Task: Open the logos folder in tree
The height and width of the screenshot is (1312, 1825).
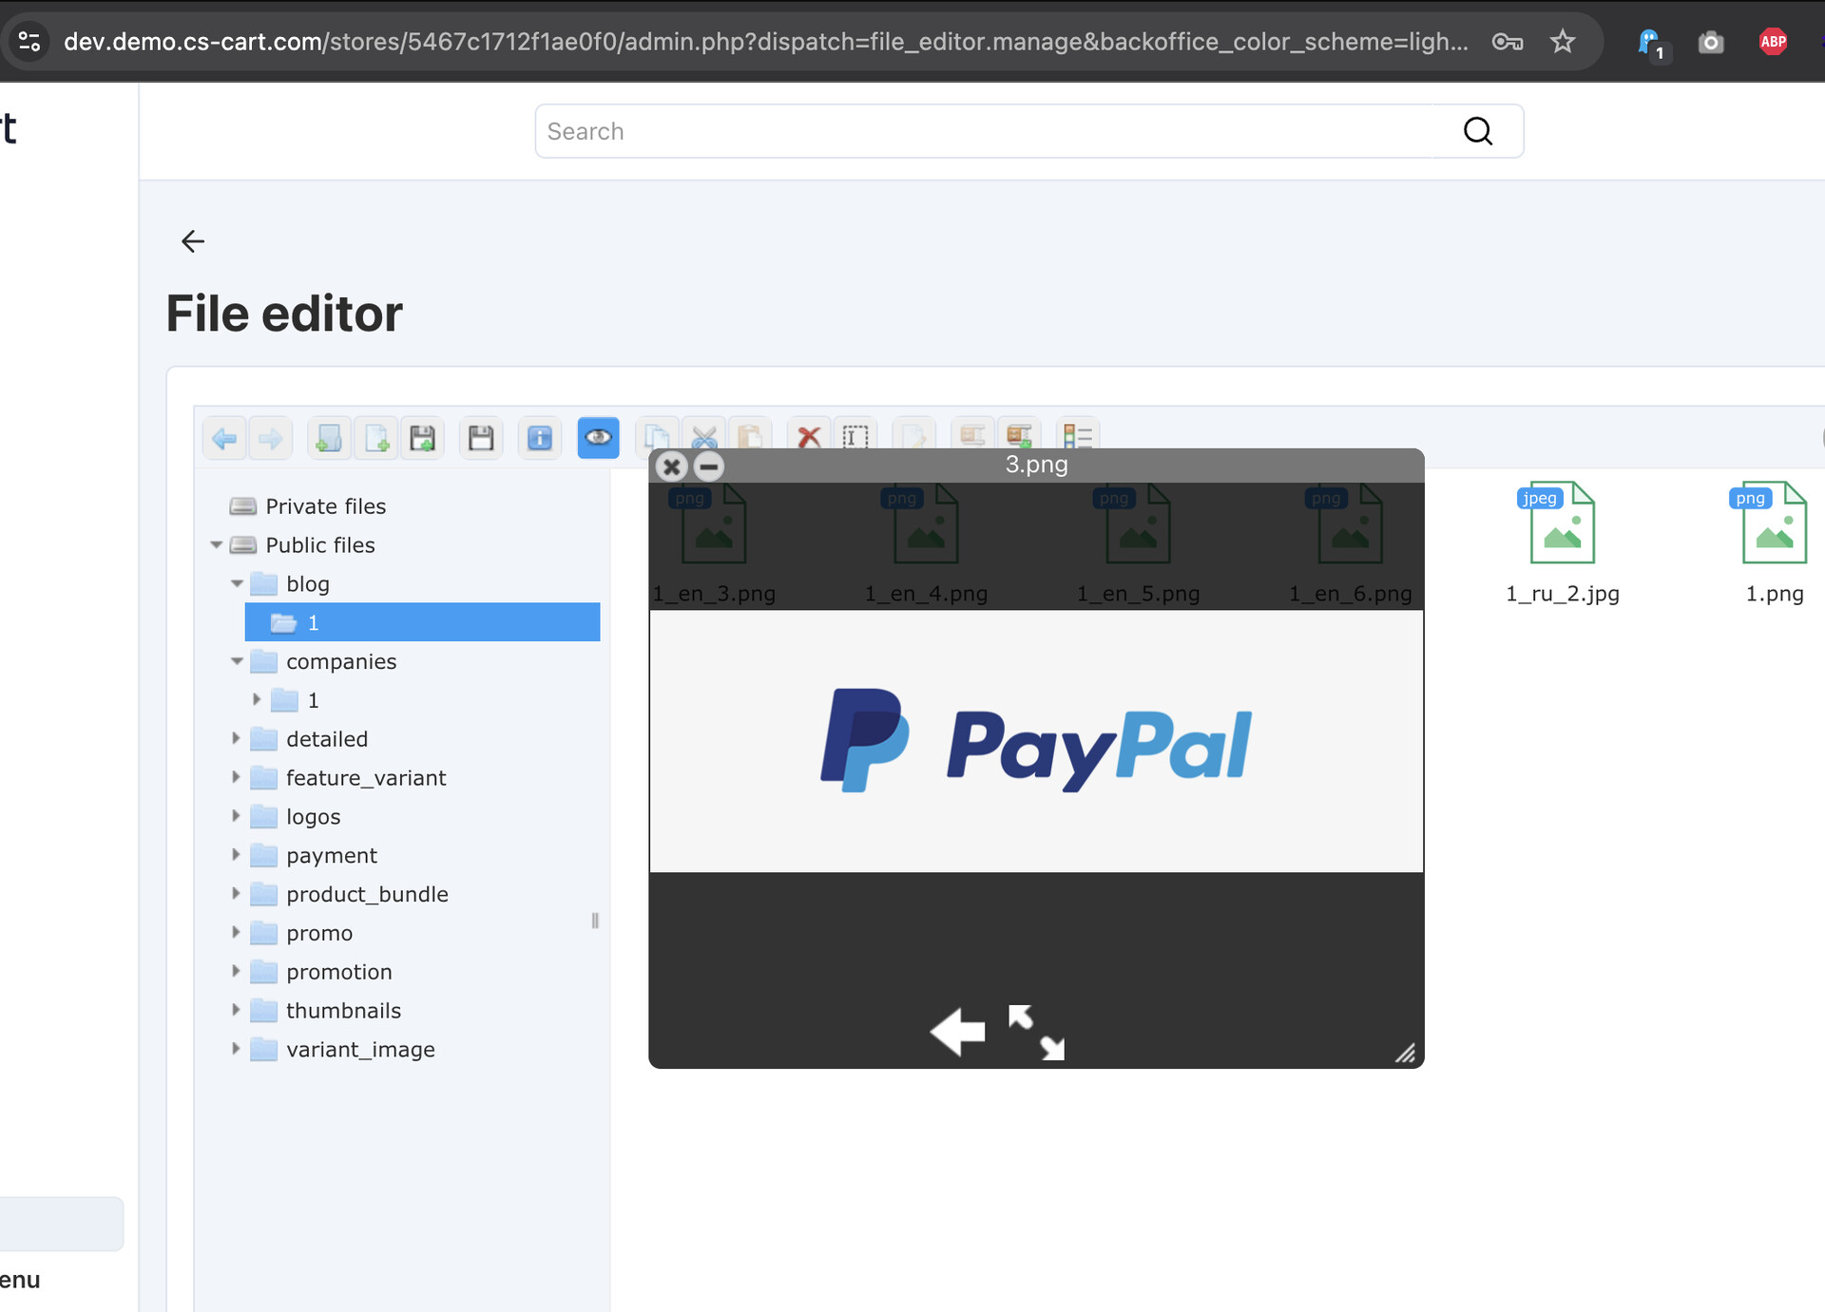Action: point(313,817)
